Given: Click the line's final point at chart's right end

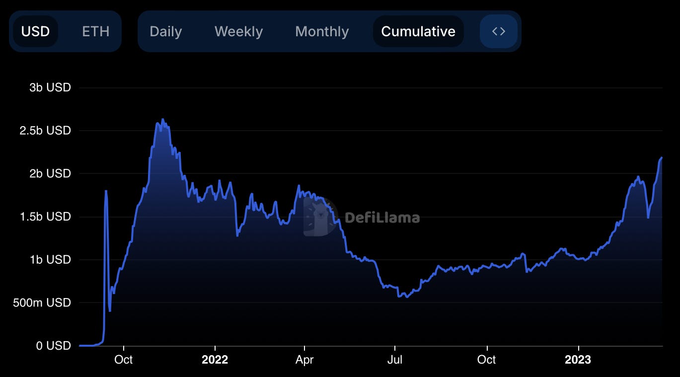Looking at the screenshot, I should [662, 157].
